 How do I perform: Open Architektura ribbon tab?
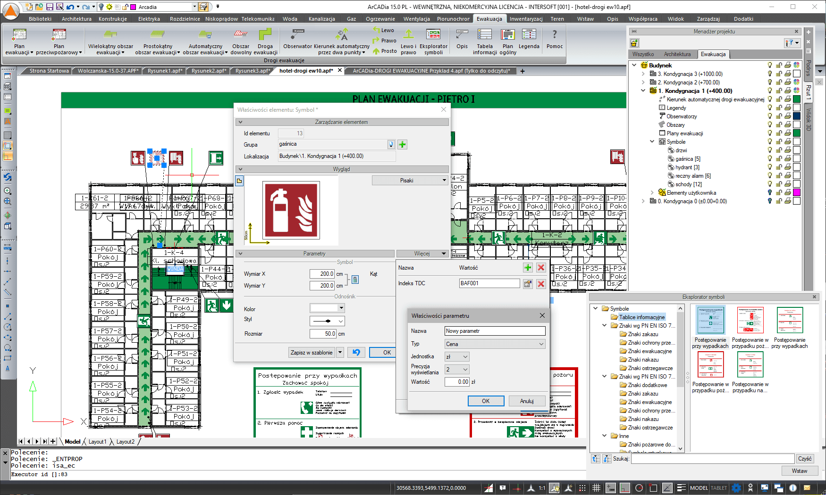click(x=76, y=19)
